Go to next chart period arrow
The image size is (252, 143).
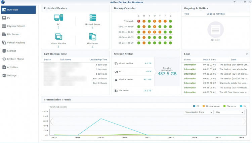244,122
